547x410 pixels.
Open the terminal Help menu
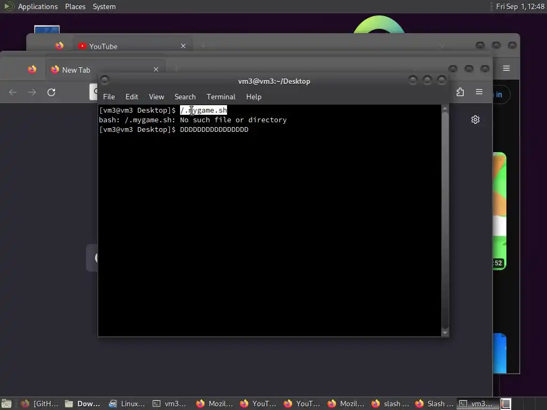point(254,97)
